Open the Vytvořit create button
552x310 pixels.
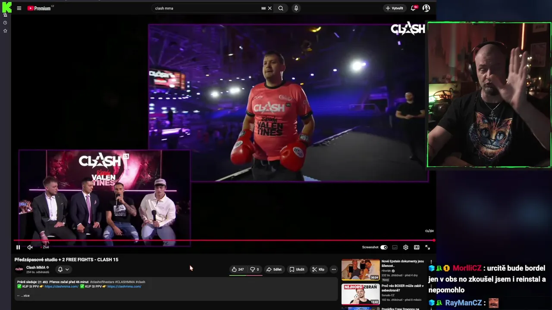coord(394,8)
